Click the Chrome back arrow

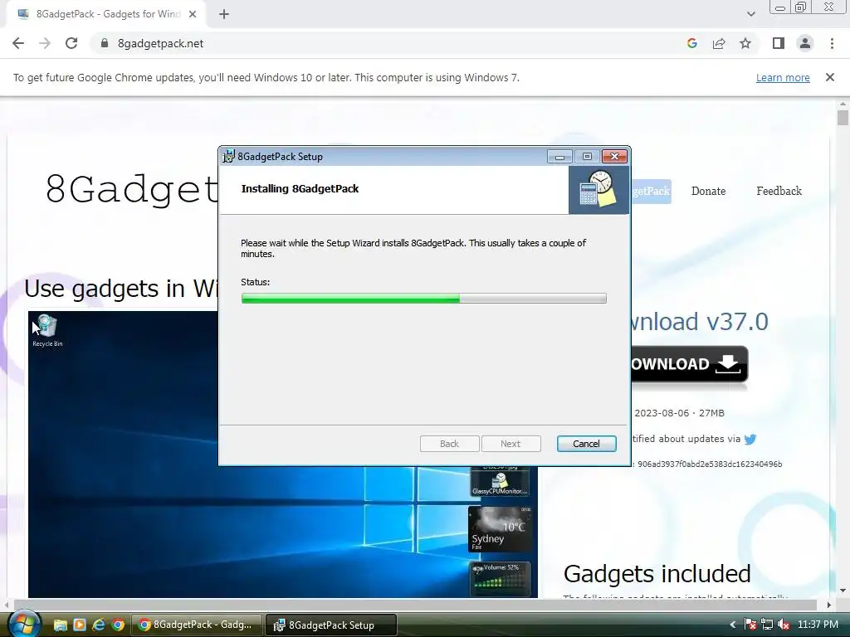tap(18, 43)
